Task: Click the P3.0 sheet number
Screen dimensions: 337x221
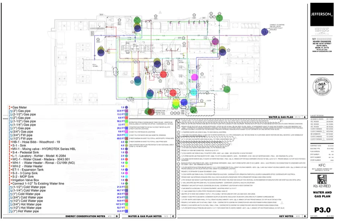Action: [x=322, y=210]
